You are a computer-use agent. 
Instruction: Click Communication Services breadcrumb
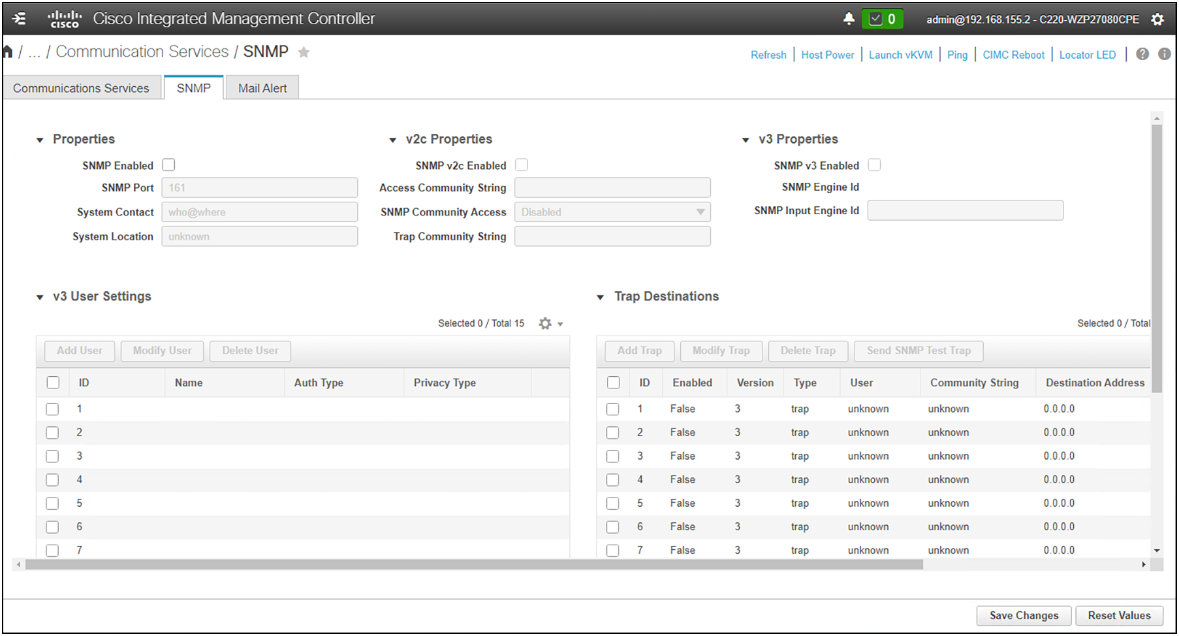coord(142,52)
